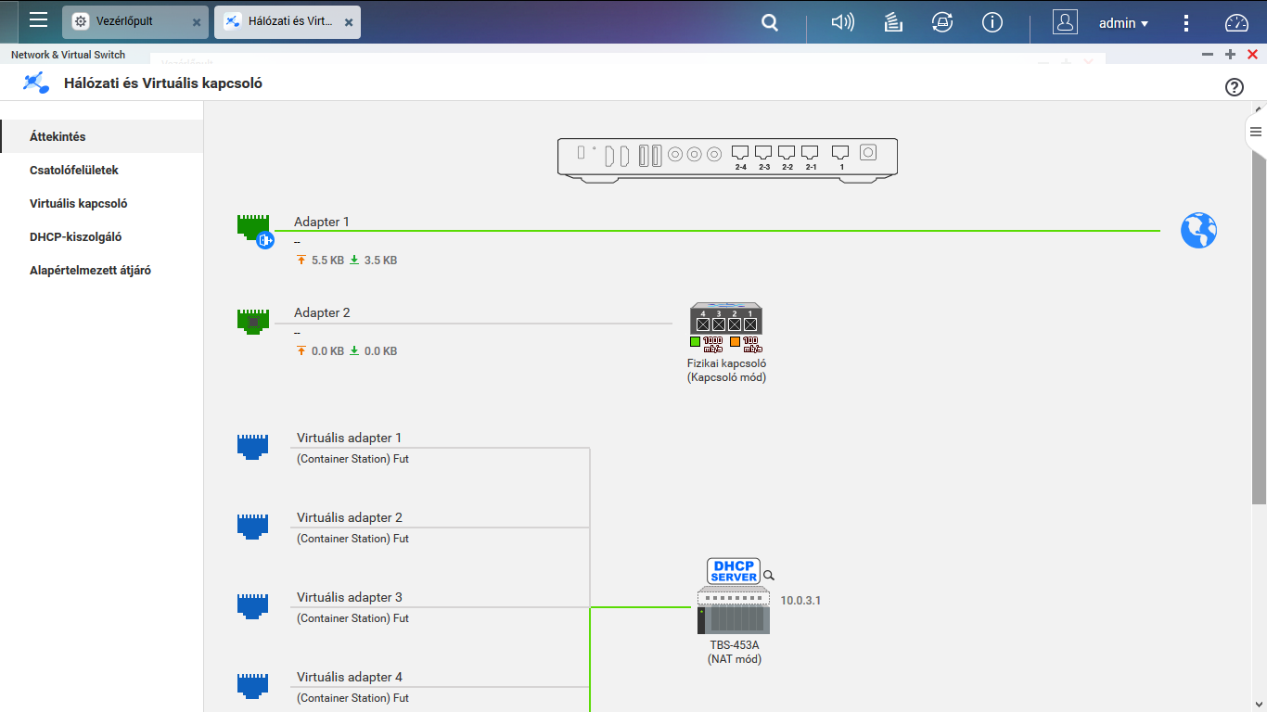Open help via the question mark button
The image size is (1267, 712).
pos(1234,86)
